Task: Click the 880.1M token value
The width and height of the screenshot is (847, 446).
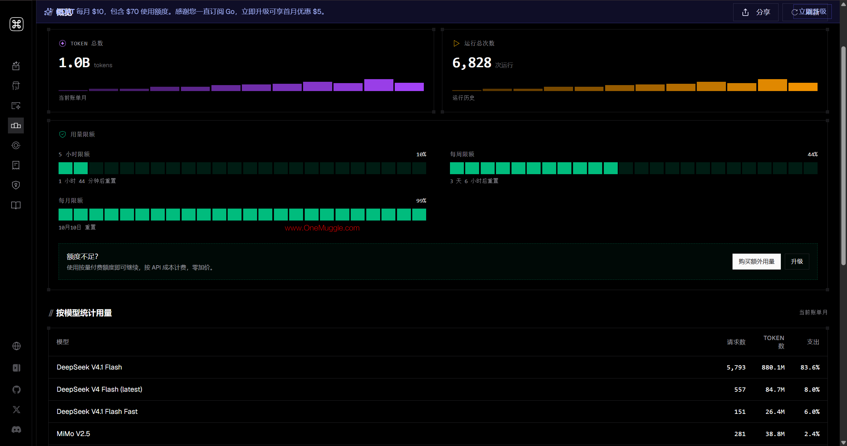Action: click(773, 367)
